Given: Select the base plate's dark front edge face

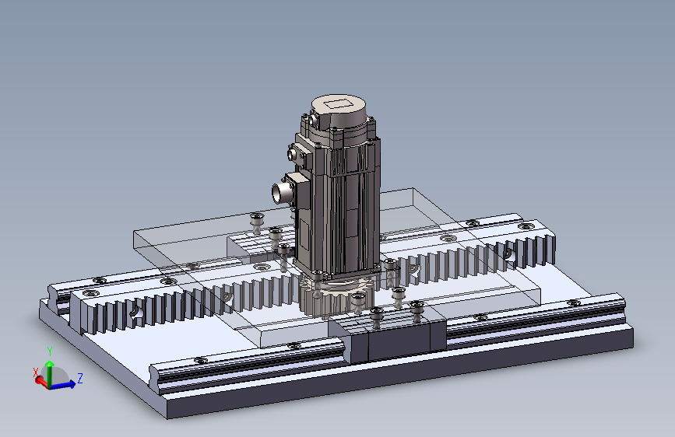Looking at the screenshot, I should 400,373.
